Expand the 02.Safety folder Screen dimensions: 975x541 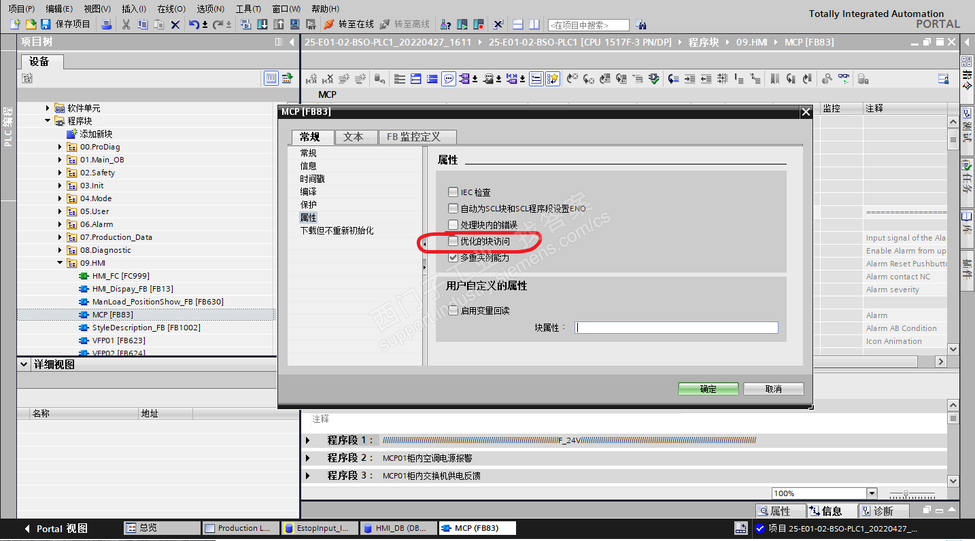click(x=60, y=173)
